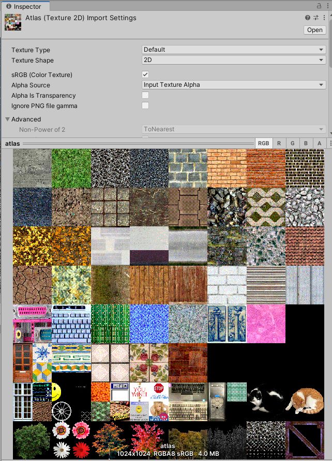Click the rose floral tile texture
The height and width of the screenshot is (461, 332).
[x=149, y=362]
